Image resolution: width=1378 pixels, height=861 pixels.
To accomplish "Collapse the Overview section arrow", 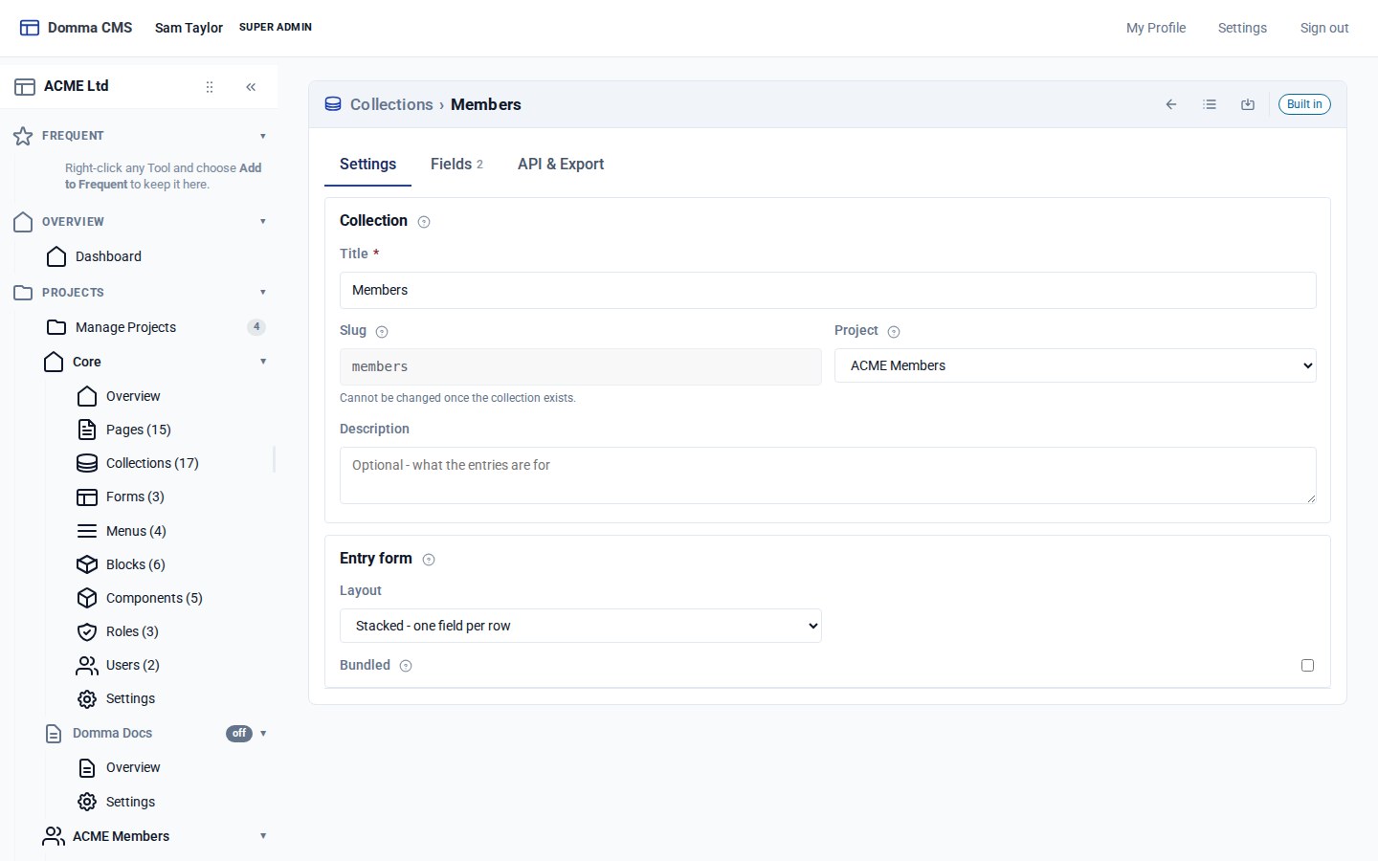I will pos(263,222).
